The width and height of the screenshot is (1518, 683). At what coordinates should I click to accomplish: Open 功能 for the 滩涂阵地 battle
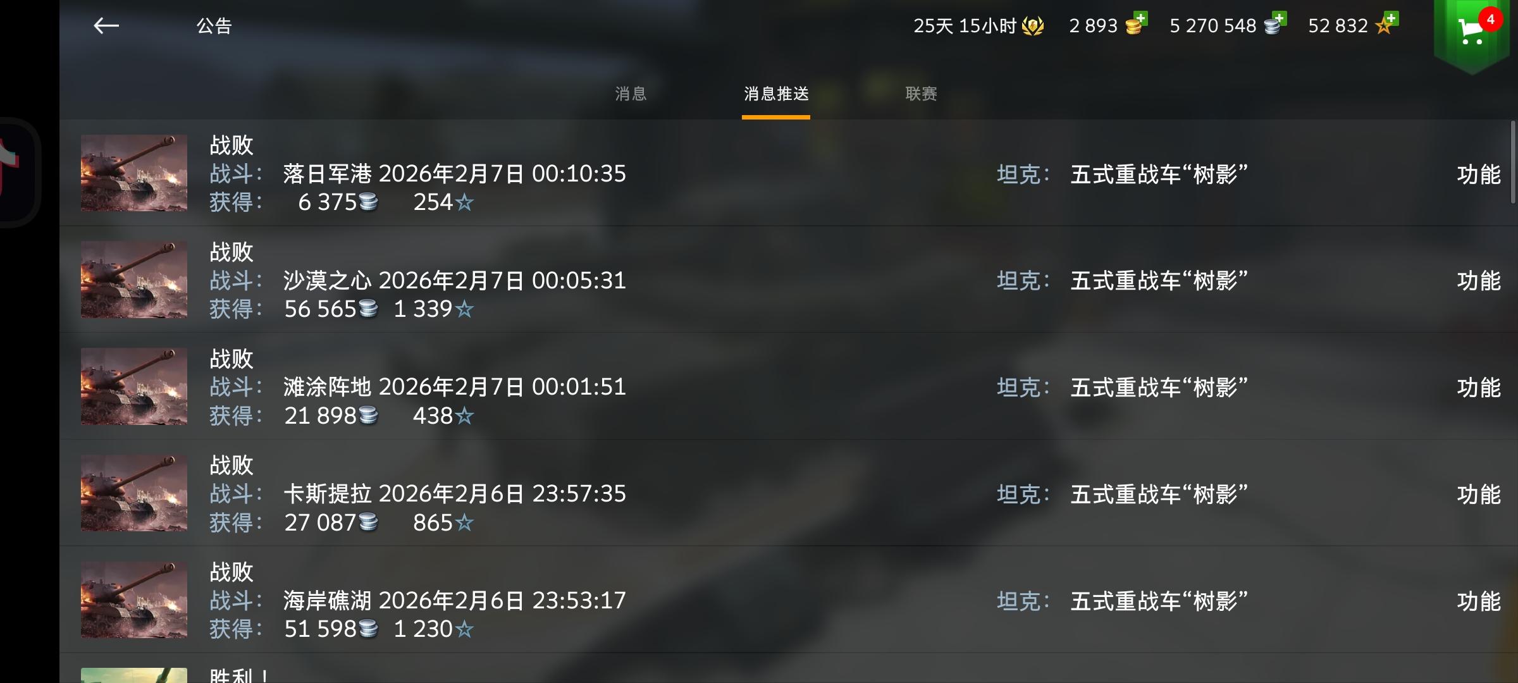[1478, 388]
